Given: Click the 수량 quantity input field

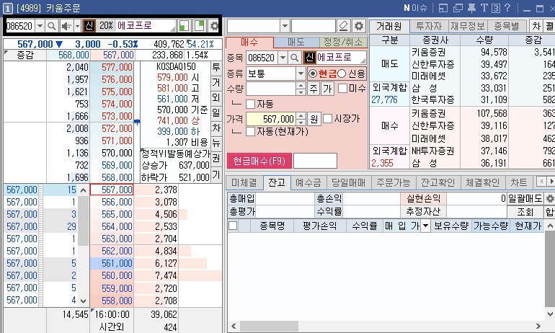Looking at the screenshot, I should [271, 89].
